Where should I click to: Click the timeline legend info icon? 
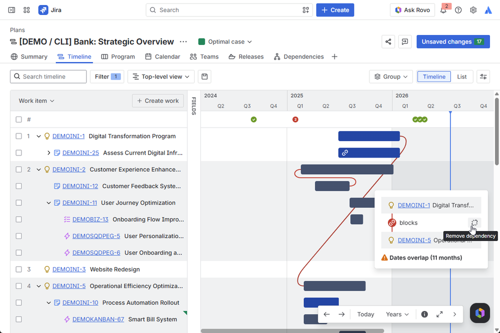[424, 314]
